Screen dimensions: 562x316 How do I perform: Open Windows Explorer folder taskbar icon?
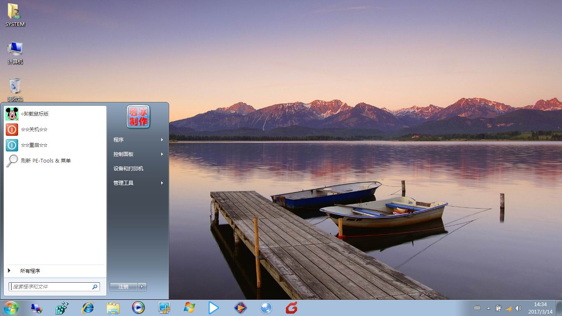[x=113, y=308]
